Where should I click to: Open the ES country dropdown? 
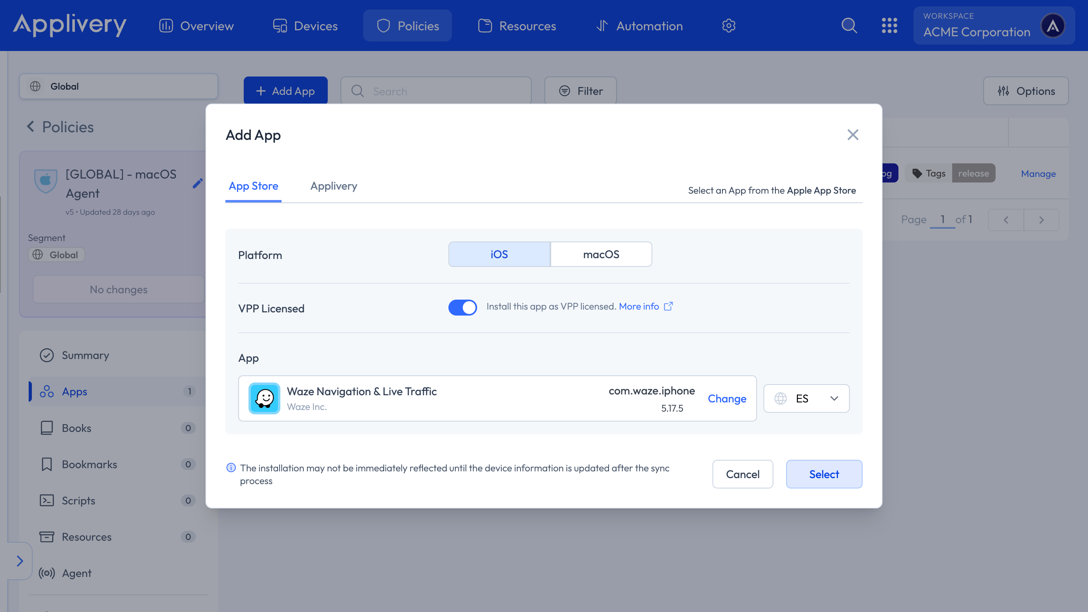pyautogui.click(x=806, y=398)
